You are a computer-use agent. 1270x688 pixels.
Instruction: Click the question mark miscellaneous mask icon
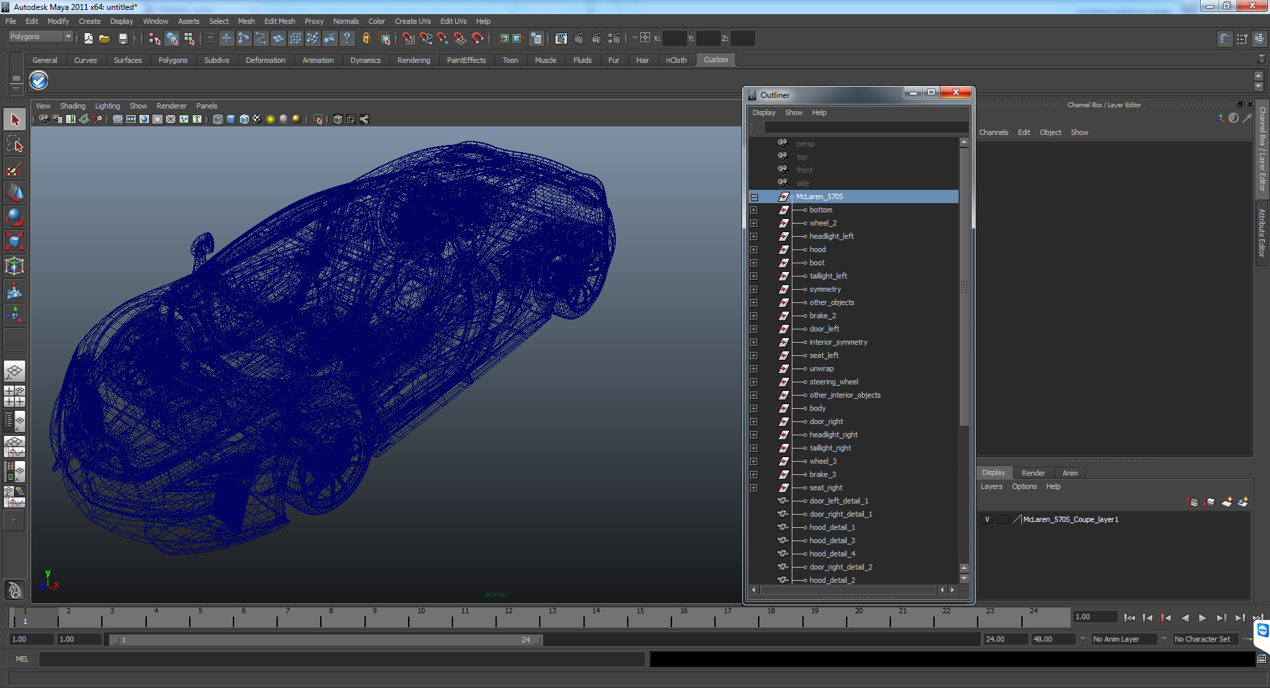pyautogui.click(x=347, y=38)
